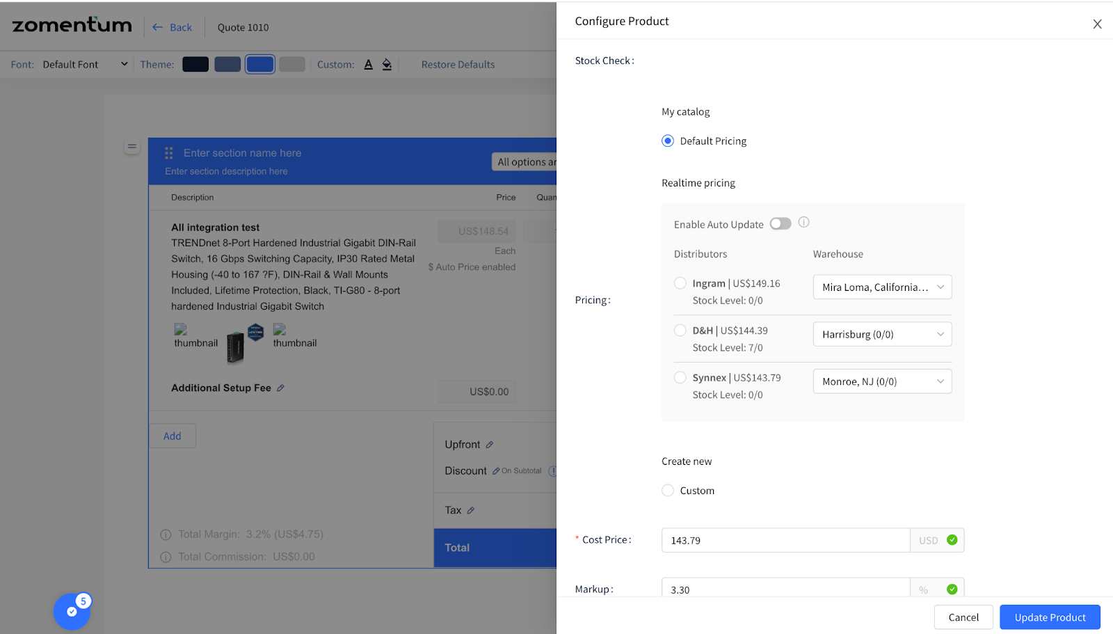Open the Mira Loma warehouse dropdown
The height and width of the screenshot is (634, 1113).
coord(882,287)
